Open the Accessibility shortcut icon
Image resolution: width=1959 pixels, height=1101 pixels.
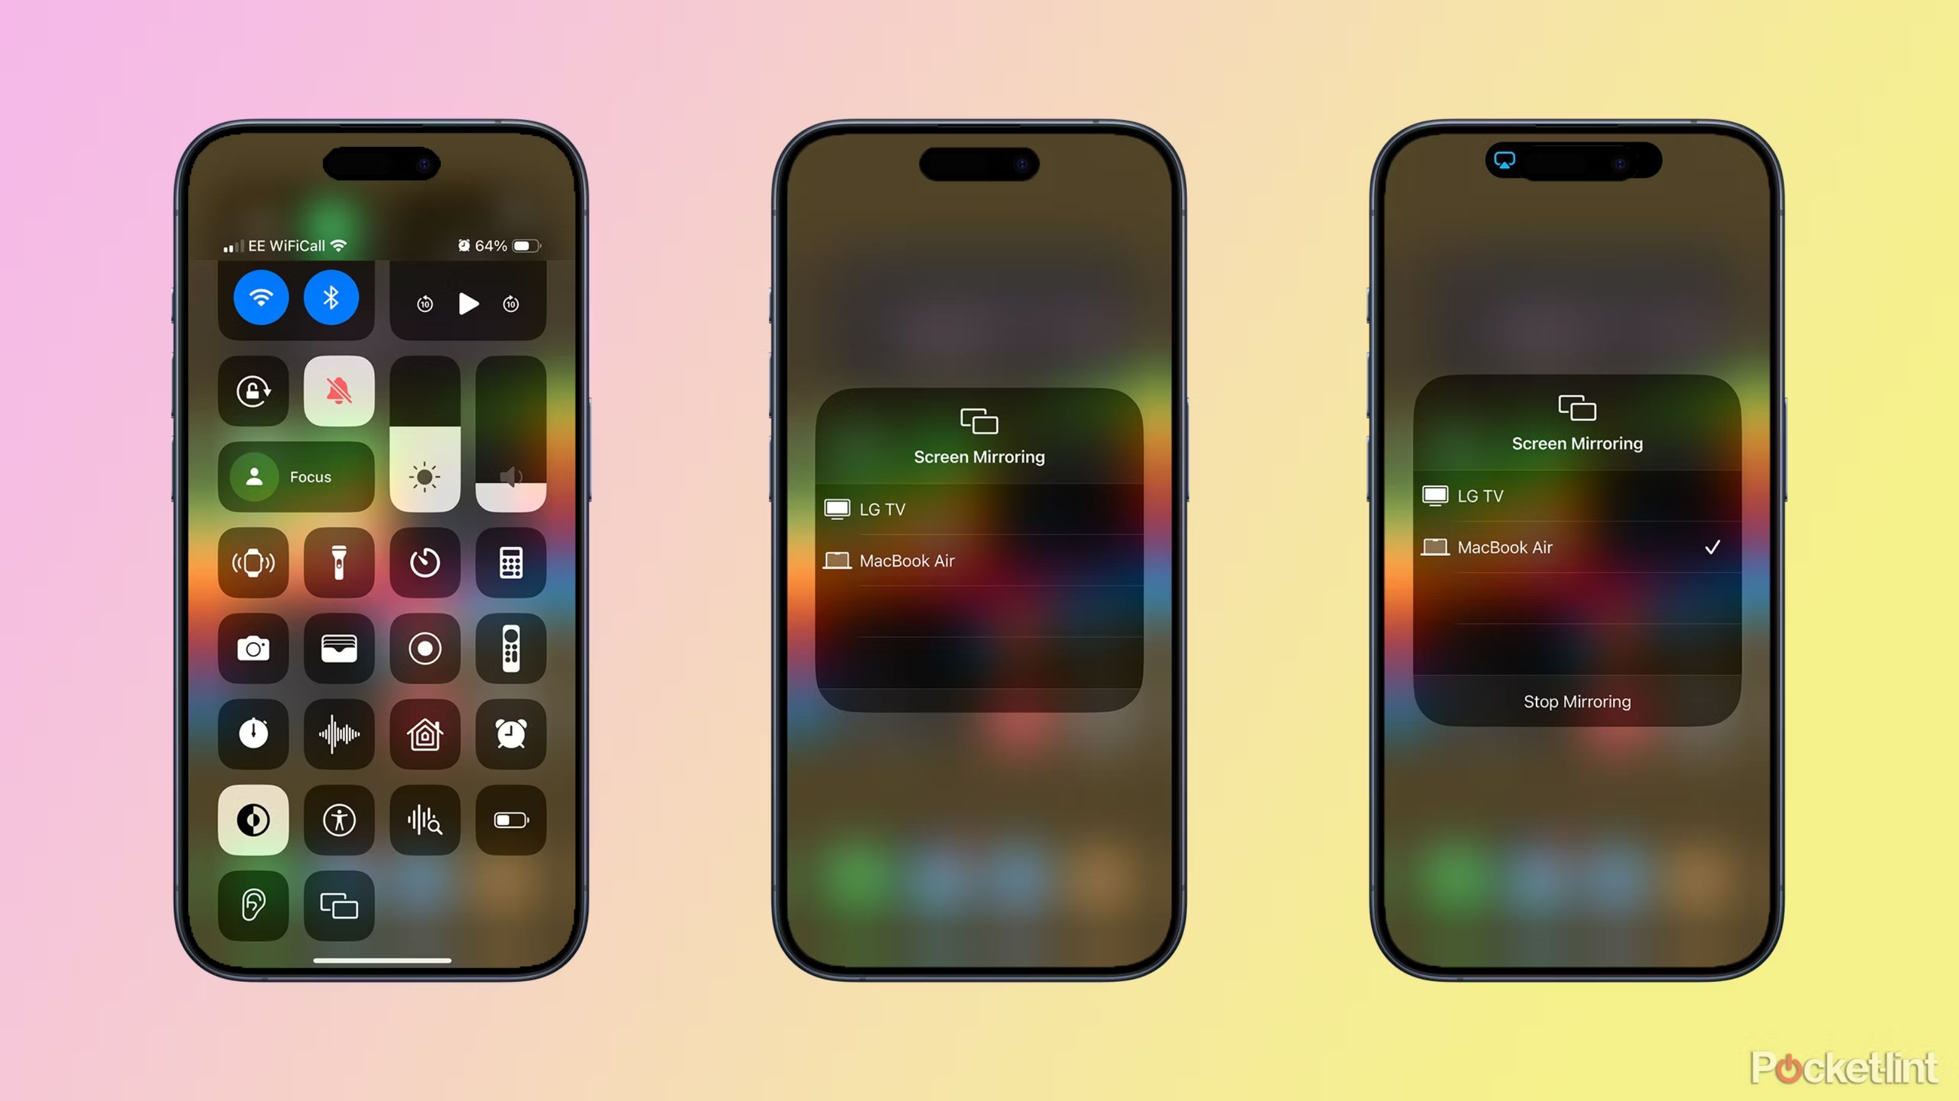(339, 817)
